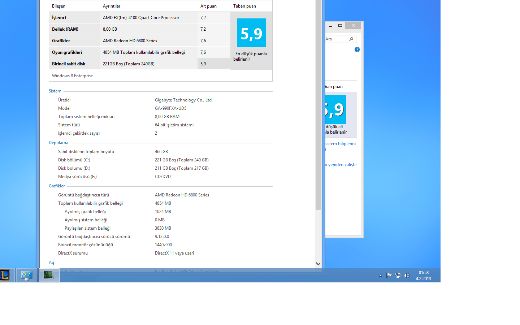Click the blue 5,9 base score tile
520x325 pixels.
(x=251, y=32)
